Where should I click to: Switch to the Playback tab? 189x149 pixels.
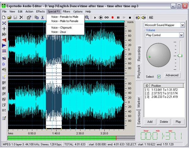tap(139, 72)
